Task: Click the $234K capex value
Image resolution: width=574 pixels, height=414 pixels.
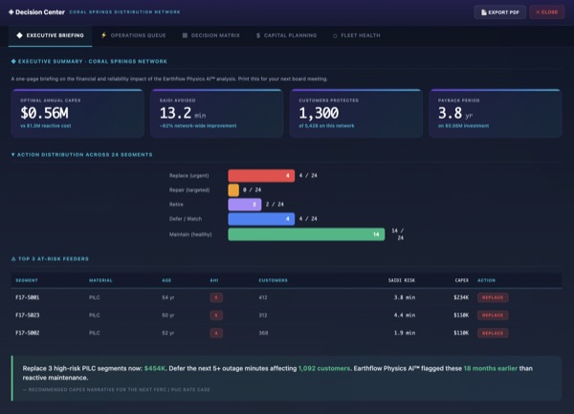Action: (461, 297)
